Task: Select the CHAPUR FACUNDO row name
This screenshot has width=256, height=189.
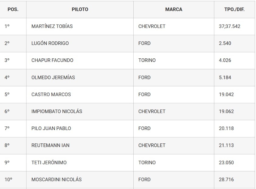Action: [52, 60]
